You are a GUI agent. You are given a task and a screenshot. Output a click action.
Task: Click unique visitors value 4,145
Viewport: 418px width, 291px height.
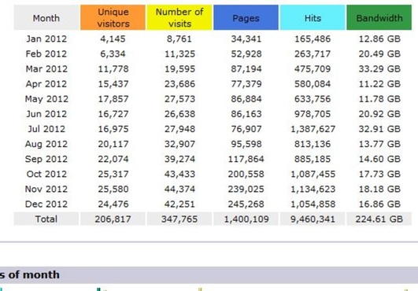click(113, 39)
